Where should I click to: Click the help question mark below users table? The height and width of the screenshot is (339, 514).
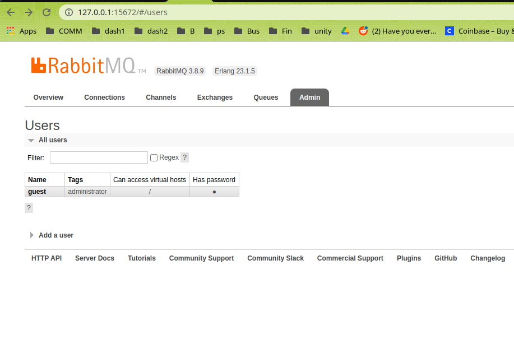29,208
